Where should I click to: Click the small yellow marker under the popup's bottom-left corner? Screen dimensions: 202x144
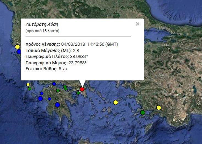point(28,85)
